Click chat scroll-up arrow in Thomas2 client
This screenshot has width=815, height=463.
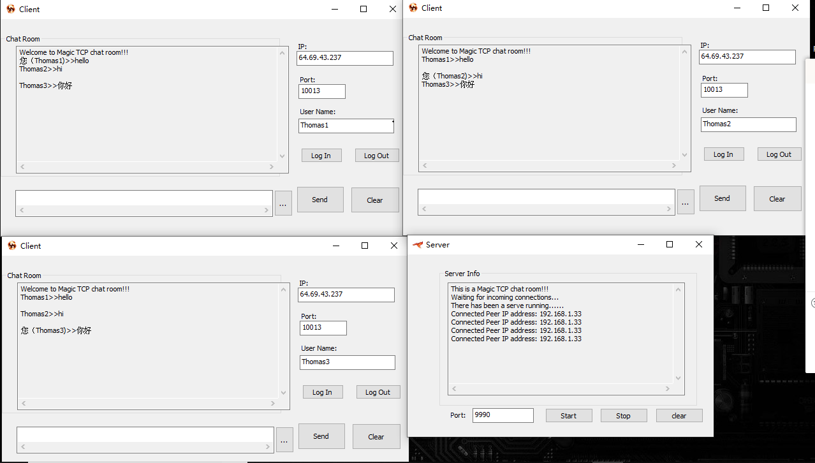(685, 52)
